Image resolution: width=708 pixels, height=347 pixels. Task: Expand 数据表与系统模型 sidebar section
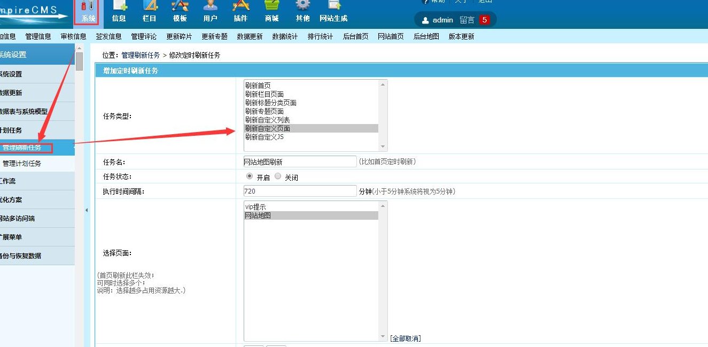coord(37,112)
